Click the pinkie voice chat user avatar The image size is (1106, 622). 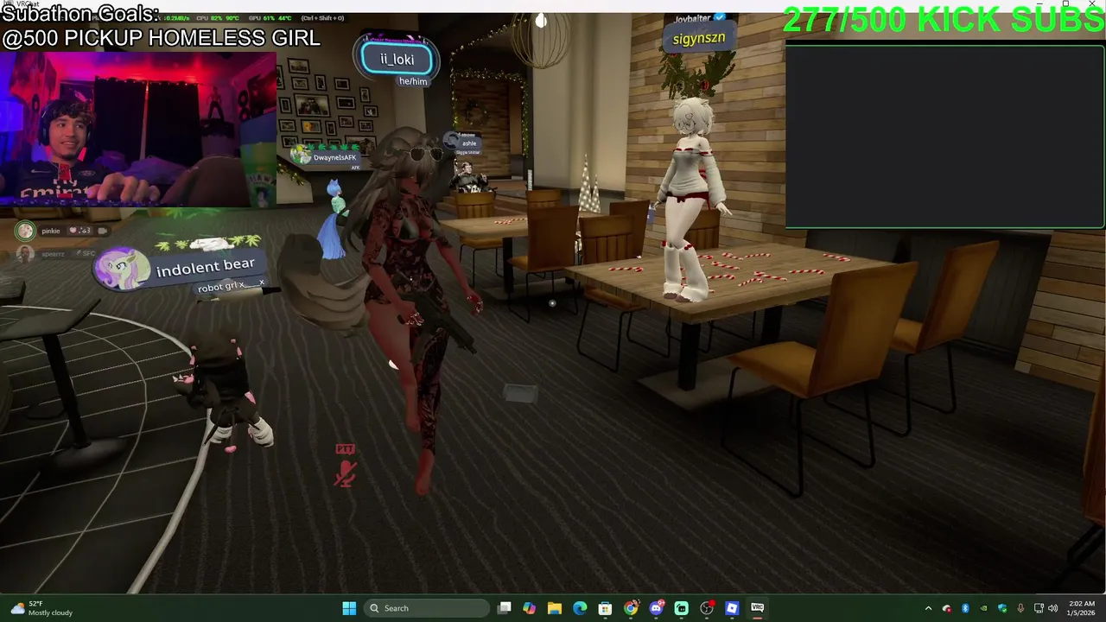coord(25,230)
